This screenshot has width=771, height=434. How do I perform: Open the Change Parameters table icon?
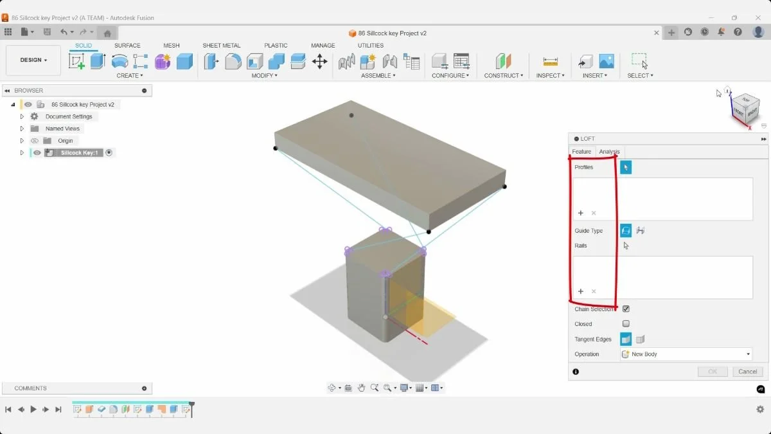[461, 61]
